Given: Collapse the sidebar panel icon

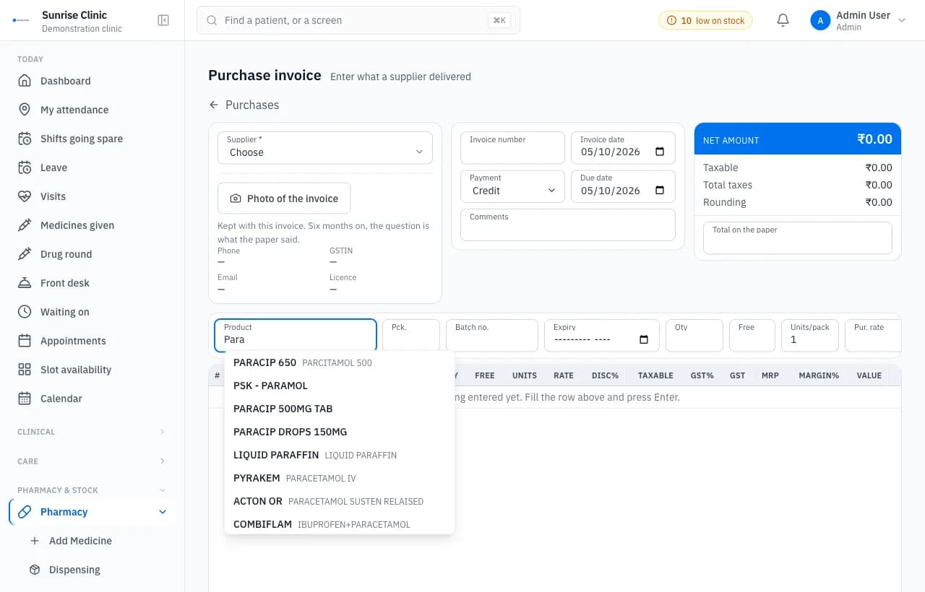Looking at the screenshot, I should tap(163, 20).
